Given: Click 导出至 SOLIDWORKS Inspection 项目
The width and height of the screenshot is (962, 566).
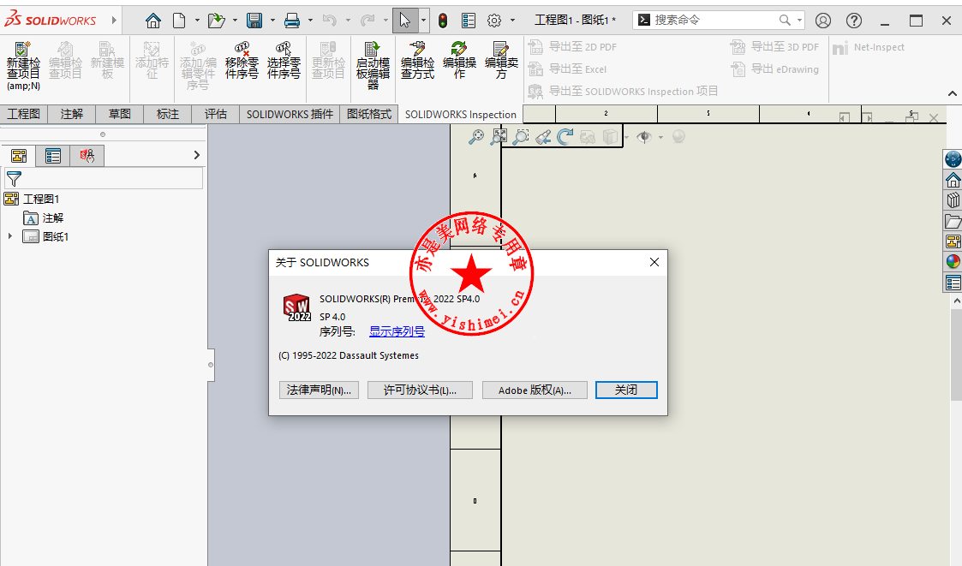Looking at the screenshot, I should coord(624,92).
